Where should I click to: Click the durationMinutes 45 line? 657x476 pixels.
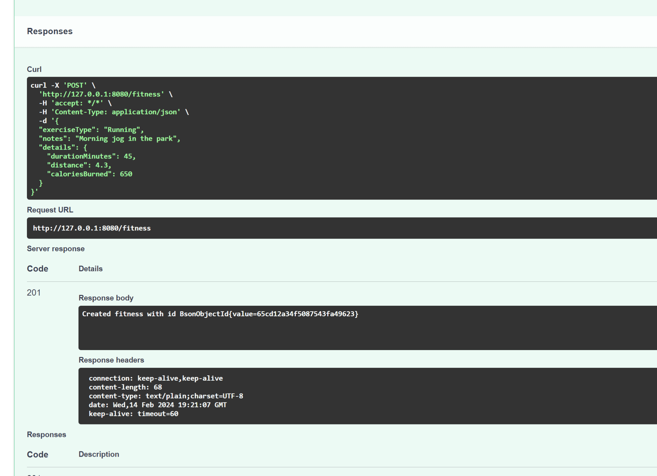tap(91, 156)
